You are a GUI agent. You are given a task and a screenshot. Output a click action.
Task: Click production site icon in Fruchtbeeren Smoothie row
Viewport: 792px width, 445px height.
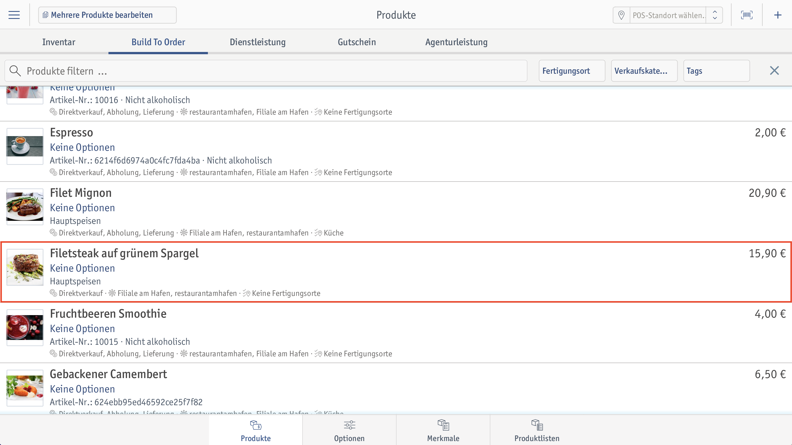point(318,354)
